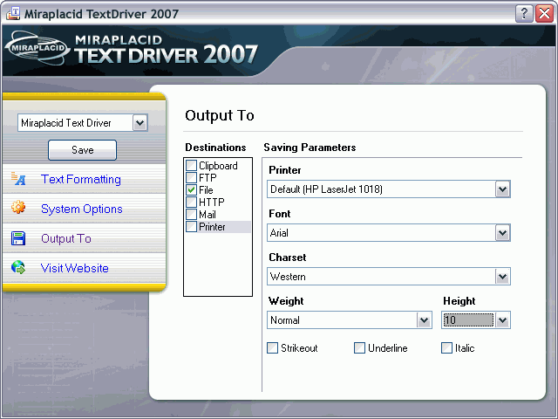Click the help question mark button
This screenshot has height=419, width=558.
pyautogui.click(x=524, y=14)
